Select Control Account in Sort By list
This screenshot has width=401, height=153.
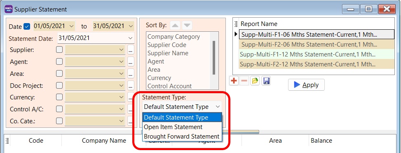point(169,86)
